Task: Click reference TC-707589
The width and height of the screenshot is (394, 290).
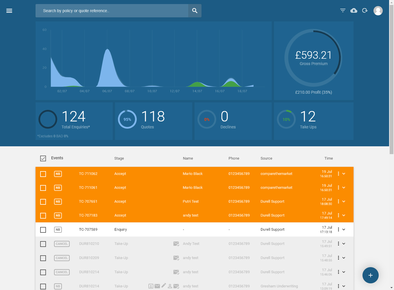Action: pyautogui.click(x=88, y=230)
